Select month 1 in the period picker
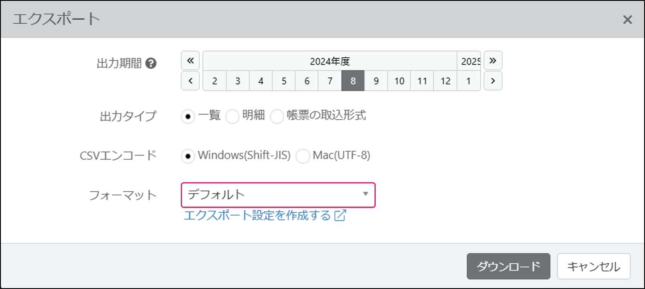 469,81
